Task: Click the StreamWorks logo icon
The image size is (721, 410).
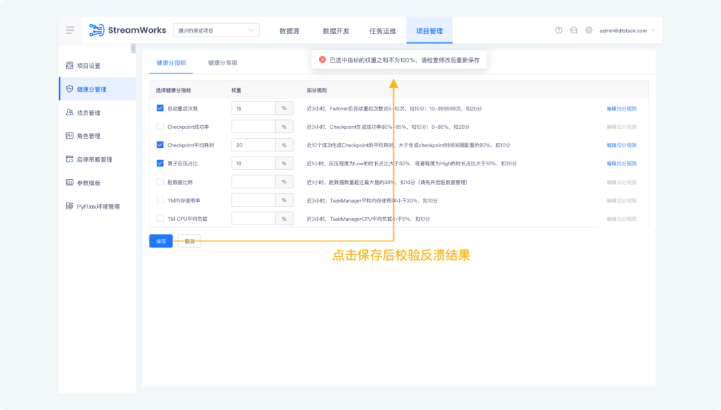Action: click(97, 30)
